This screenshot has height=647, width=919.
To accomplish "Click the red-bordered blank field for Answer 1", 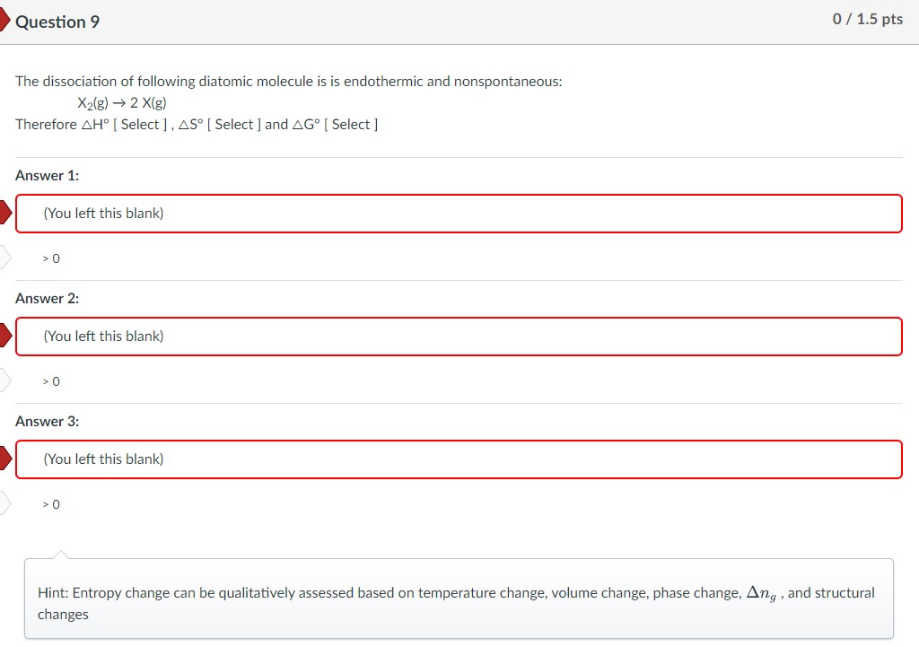I will click(x=459, y=214).
